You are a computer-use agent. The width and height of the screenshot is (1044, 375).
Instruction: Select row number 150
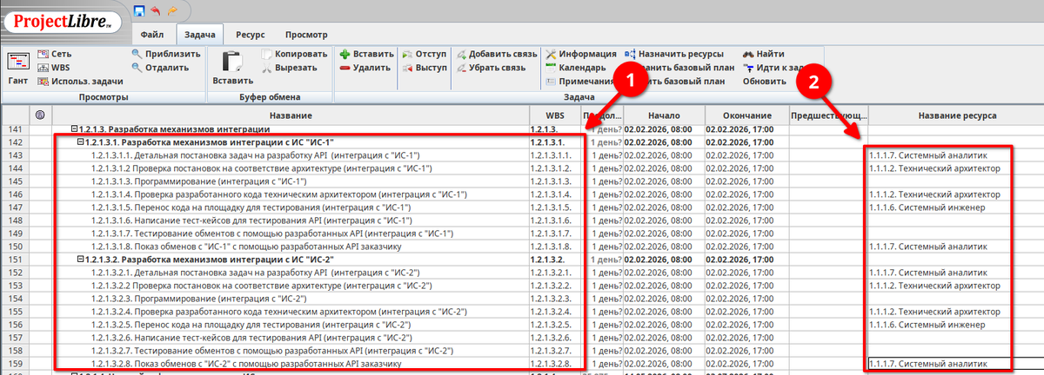tap(13, 247)
